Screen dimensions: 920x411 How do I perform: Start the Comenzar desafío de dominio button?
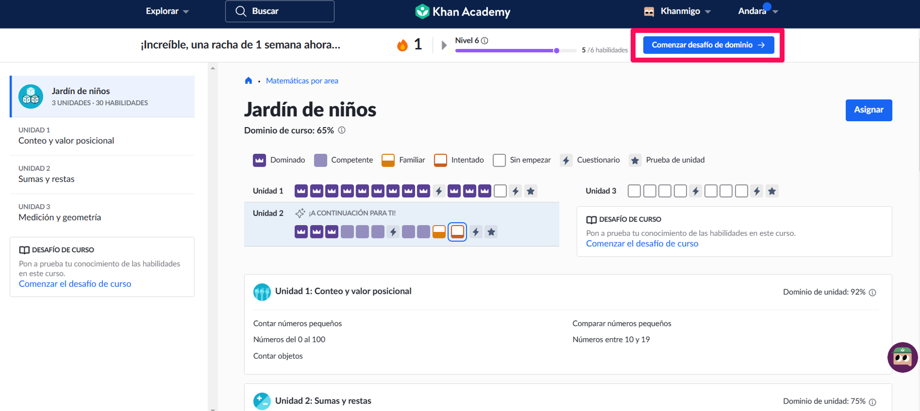708,45
